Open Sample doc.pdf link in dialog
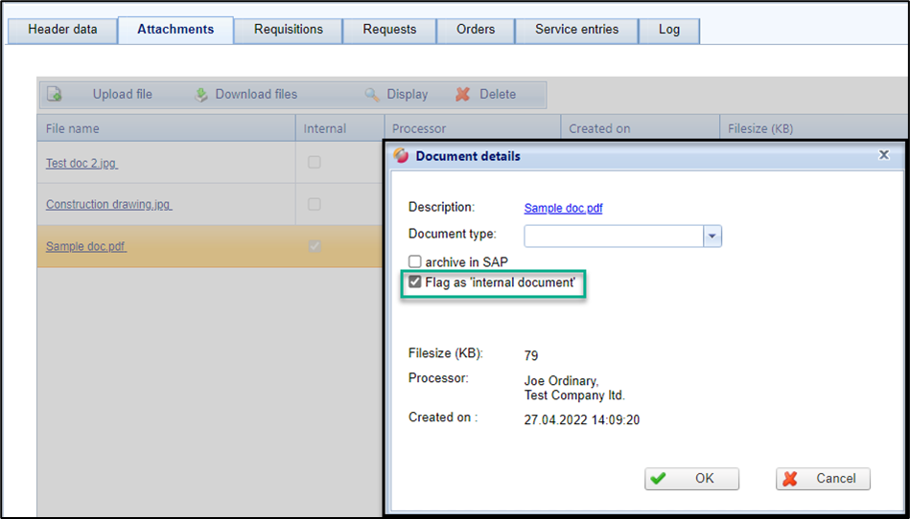This screenshot has width=910, height=519. tap(563, 208)
